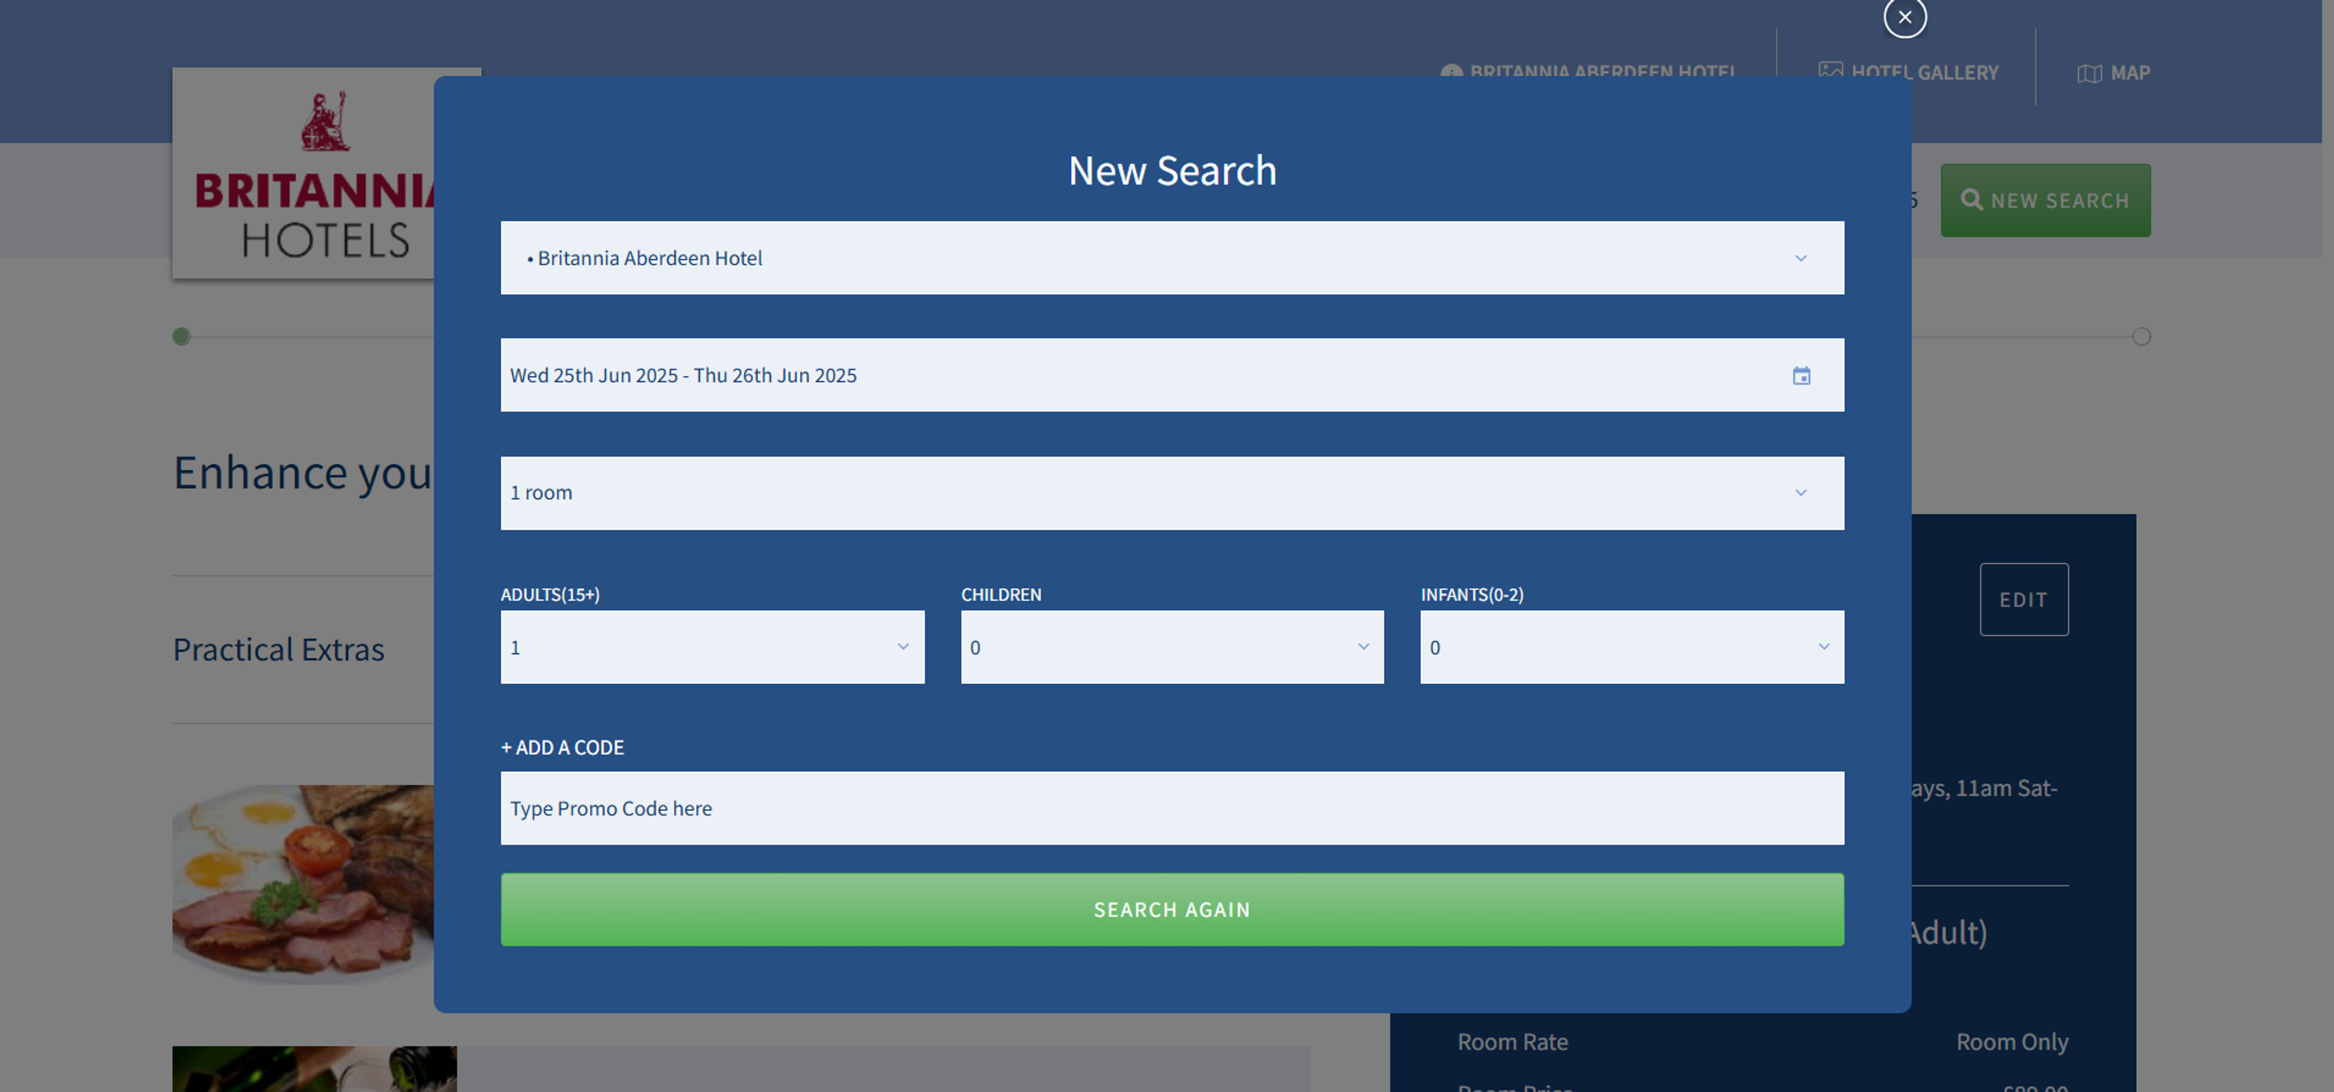The image size is (2334, 1092).
Task: Click the hotel dropdown chevron arrow
Action: click(x=1801, y=259)
